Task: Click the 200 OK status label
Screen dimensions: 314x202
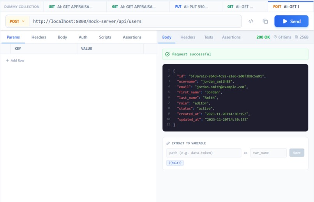Action: click(263, 37)
